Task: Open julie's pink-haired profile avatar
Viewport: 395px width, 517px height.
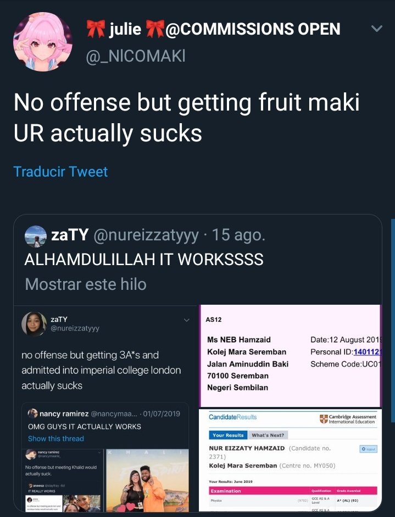Action: pos(42,42)
